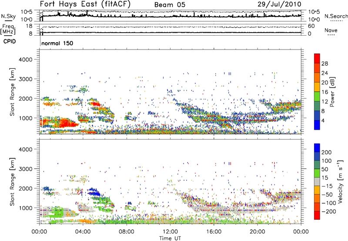Image resolution: width=348 pixels, height=241 pixels.
Task: Click the "50" tick on the velocity colorbar
Action: point(325,169)
